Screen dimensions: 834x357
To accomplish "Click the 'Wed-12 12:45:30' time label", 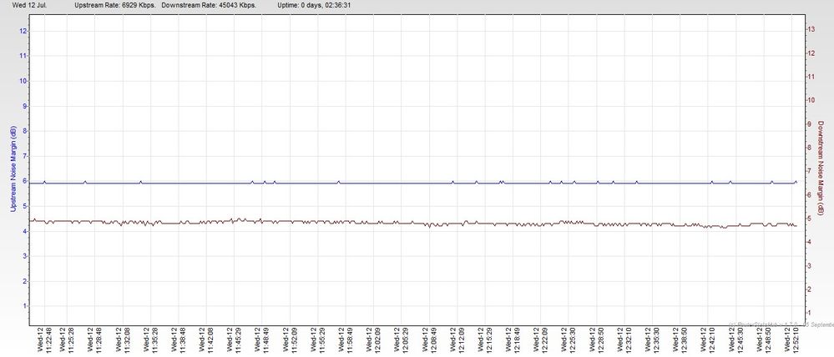I will (735, 340).
